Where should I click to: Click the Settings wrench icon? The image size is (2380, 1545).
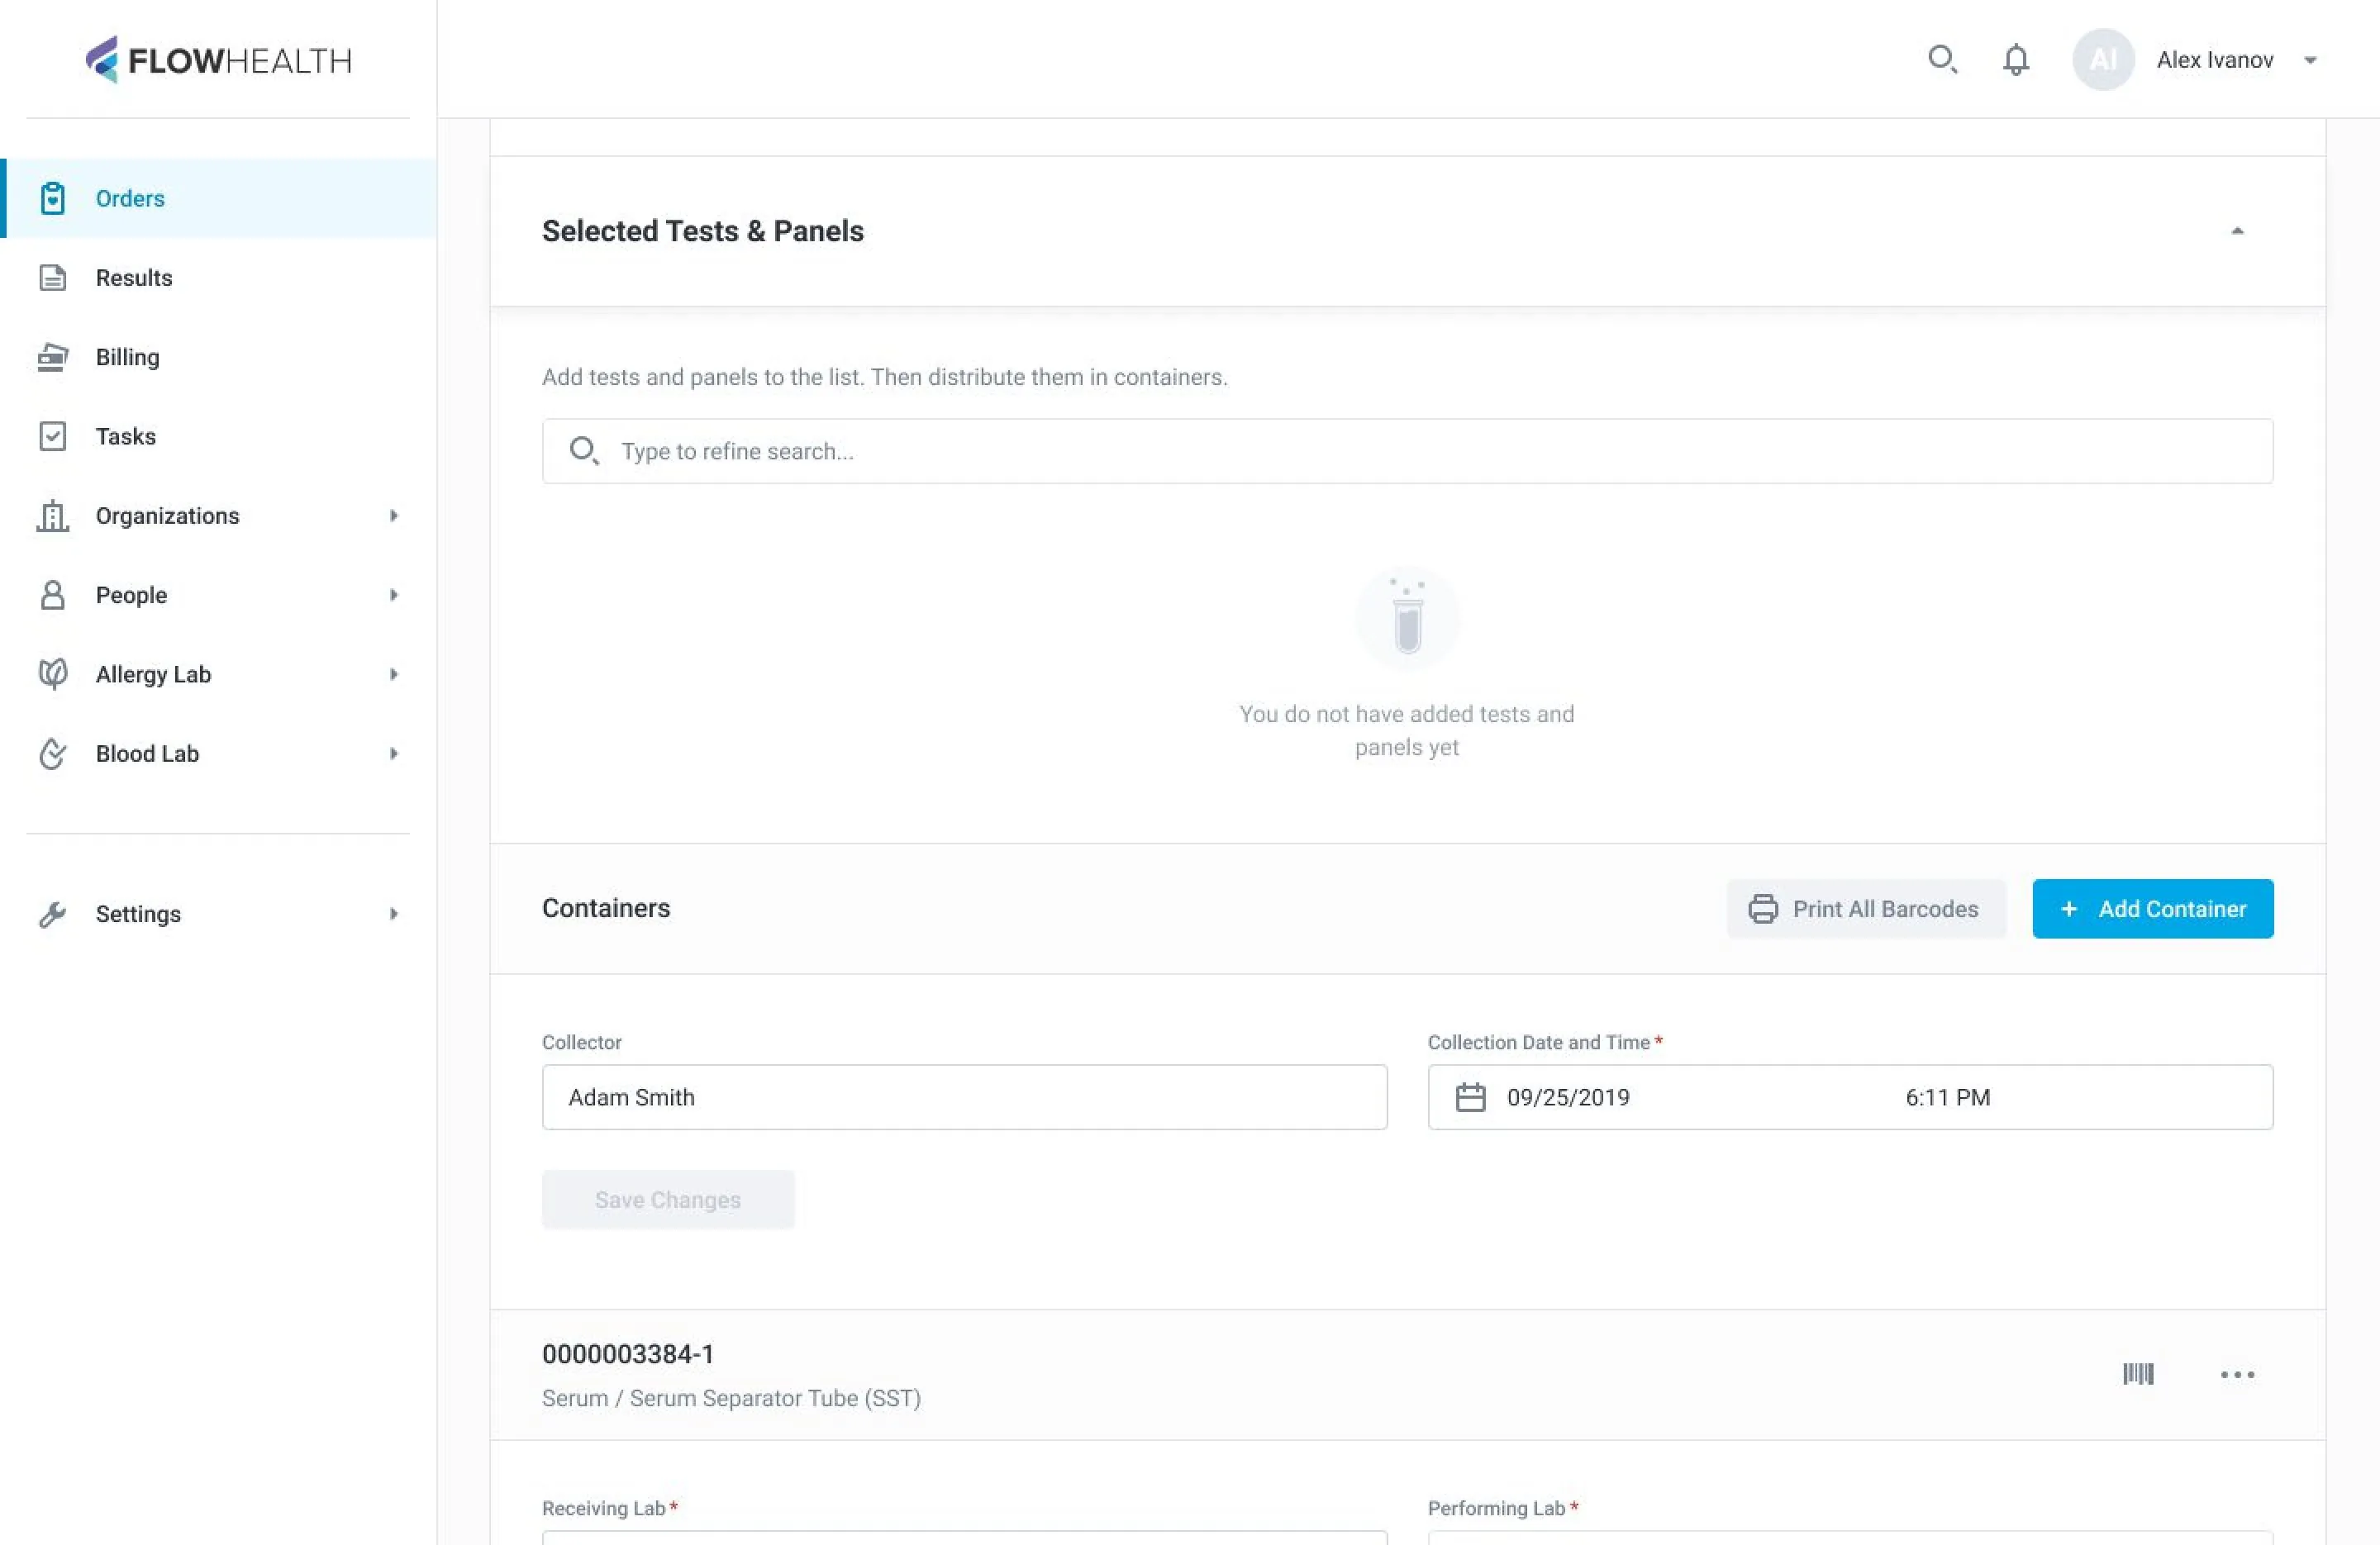[53, 914]
